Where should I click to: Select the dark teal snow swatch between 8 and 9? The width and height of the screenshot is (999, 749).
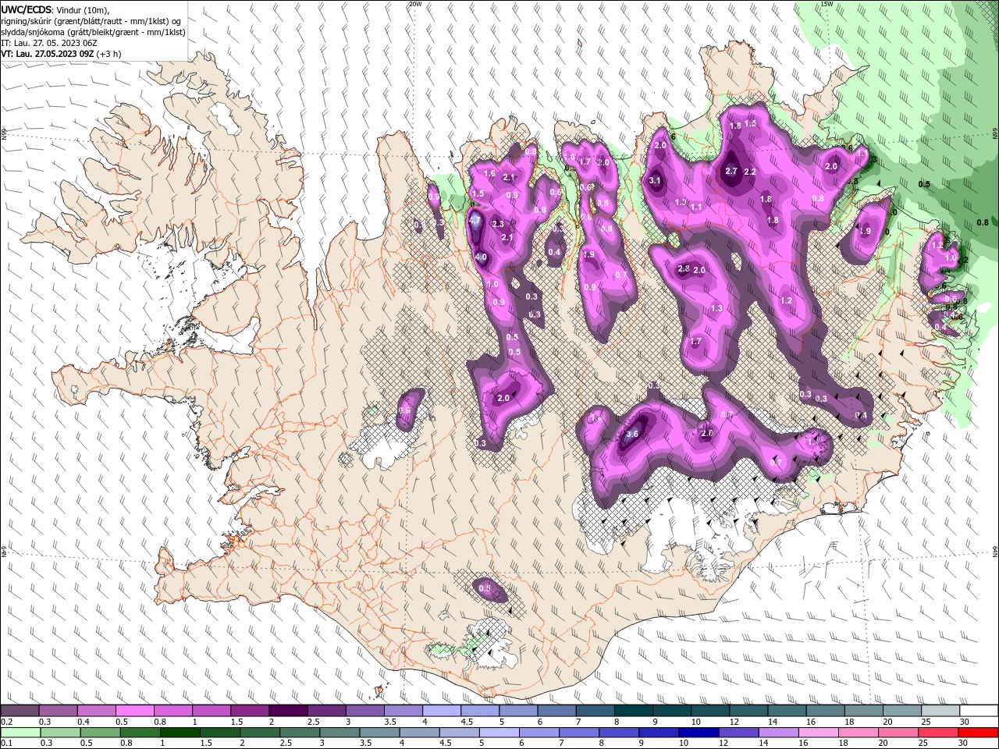633,711
